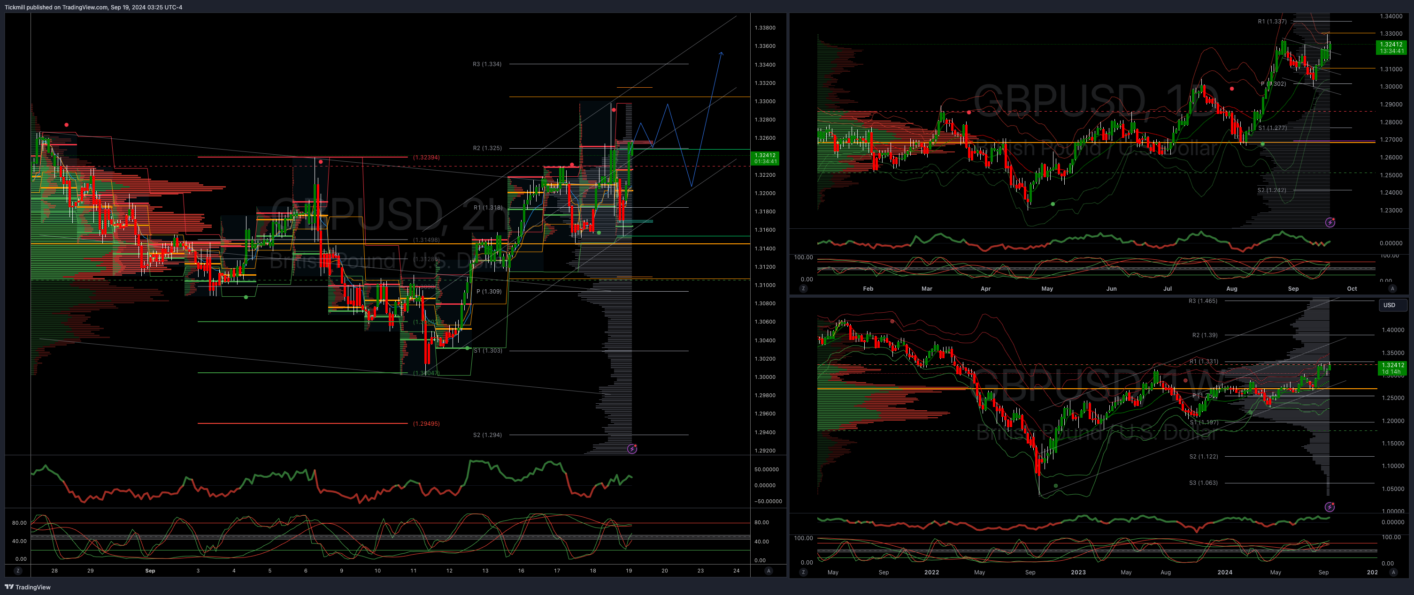Select the S1 (1.277) label on 1D chart
Viewport: 1414px width, 595px height.
[1272, 128]
